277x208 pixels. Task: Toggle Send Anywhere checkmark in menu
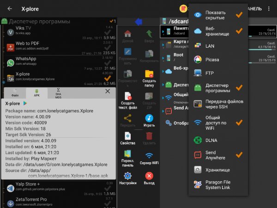(x=239, y=155)
